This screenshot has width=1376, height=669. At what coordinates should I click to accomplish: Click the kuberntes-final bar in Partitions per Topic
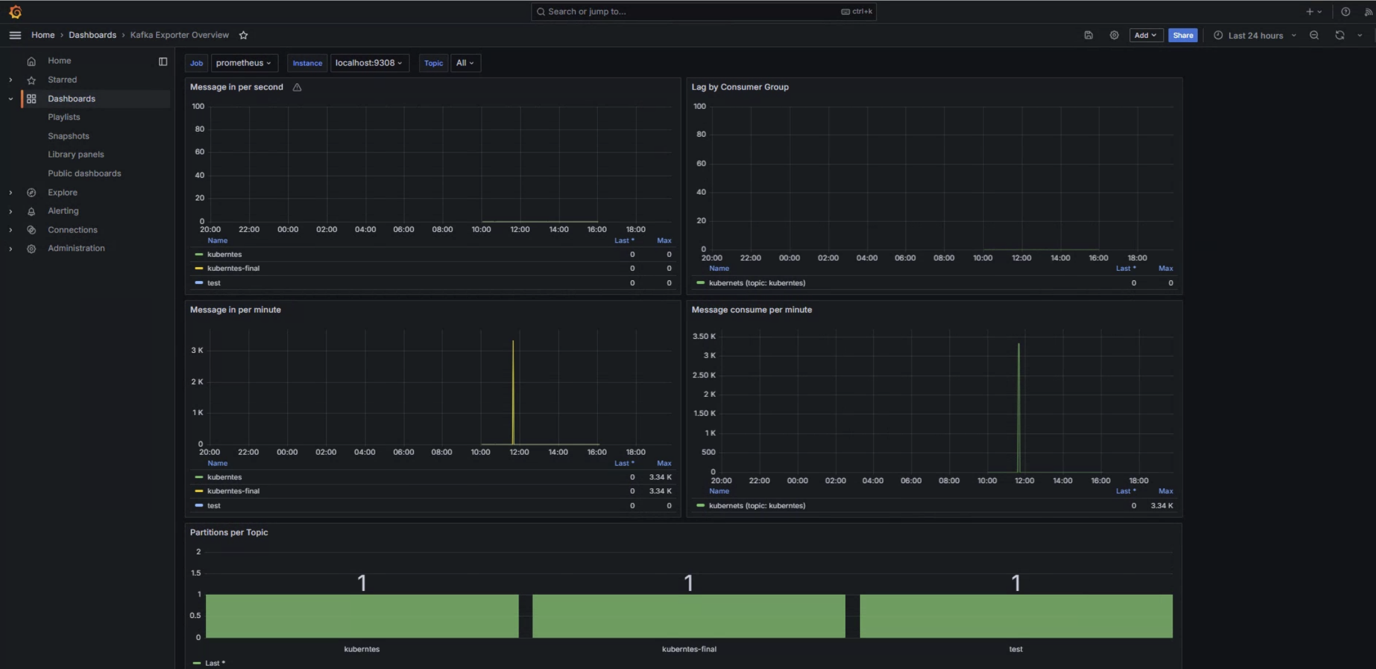689,616
